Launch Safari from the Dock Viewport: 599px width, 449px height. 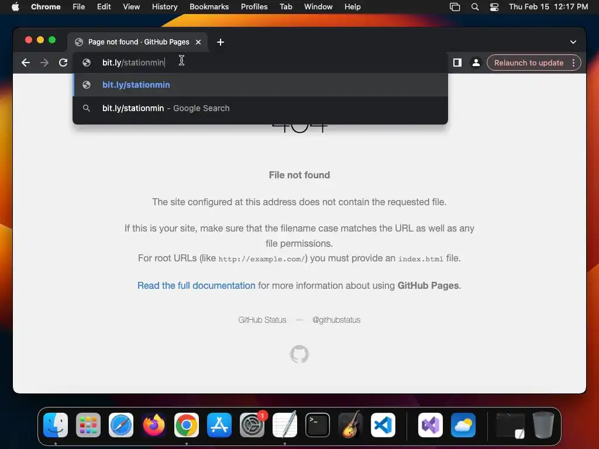[x=121, y=425]
